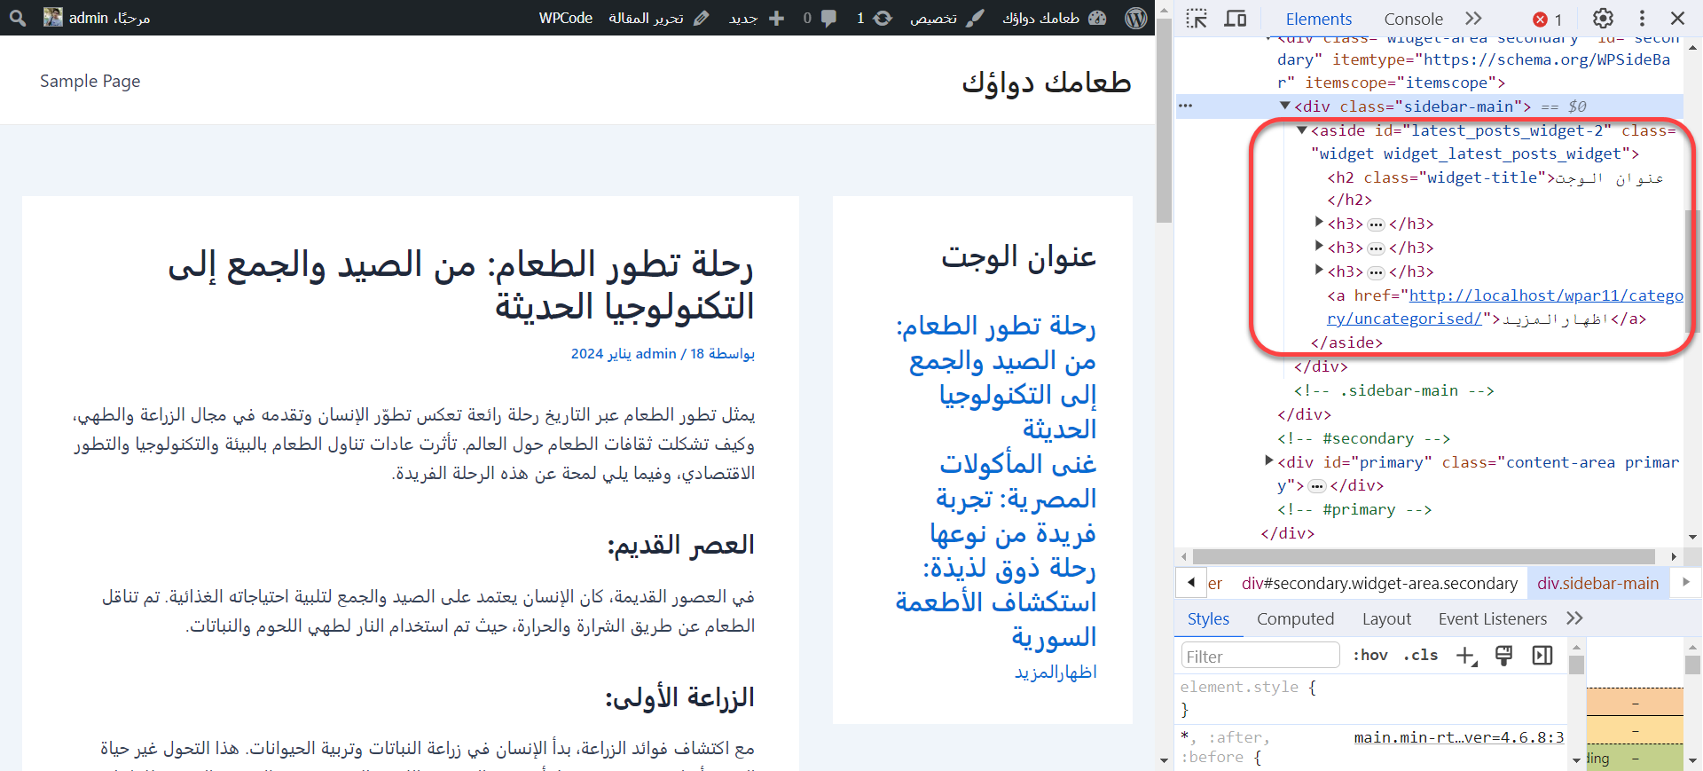Click the WordPress logo in admin bar
The height and width of the screenshot is (771, 1703).
[1136, 18]
